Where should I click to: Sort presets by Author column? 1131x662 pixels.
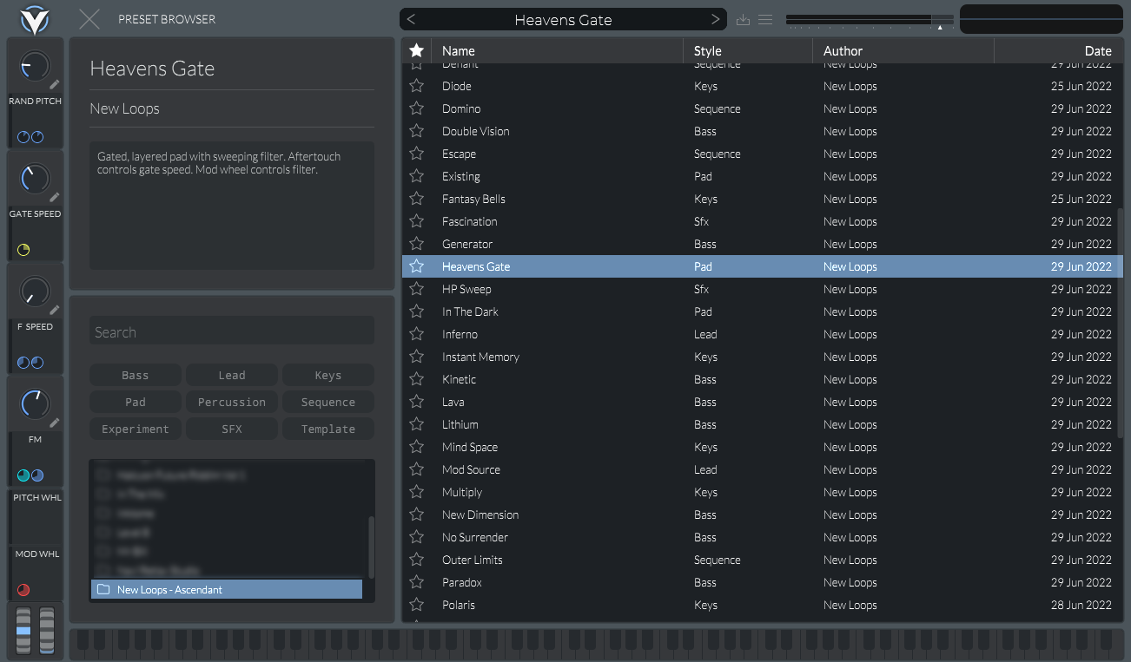(903, 51)
